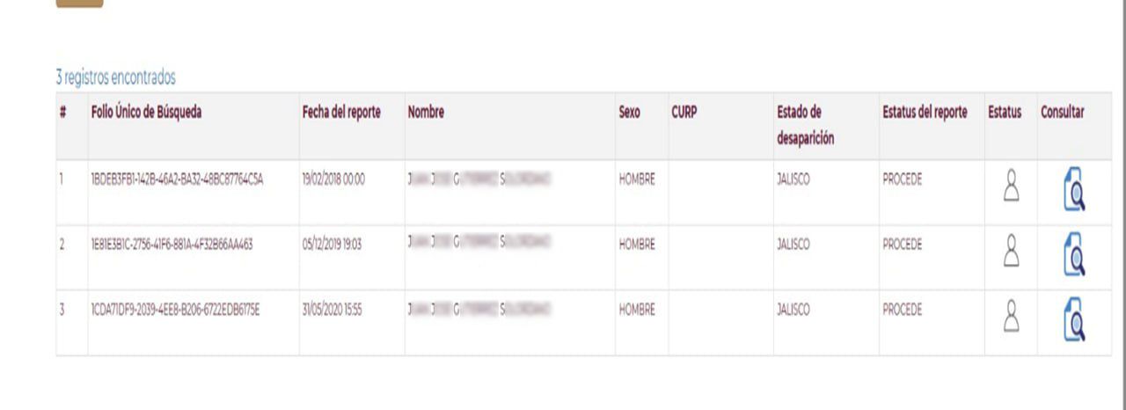Click the 'CURP' column header
The height and width of the screenshot is (410, 1126).
click(684, 113)
